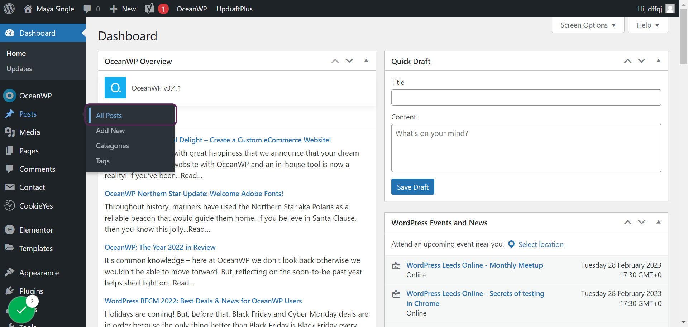Open the Yoast SEO icon in admin bar

[149, 9]
